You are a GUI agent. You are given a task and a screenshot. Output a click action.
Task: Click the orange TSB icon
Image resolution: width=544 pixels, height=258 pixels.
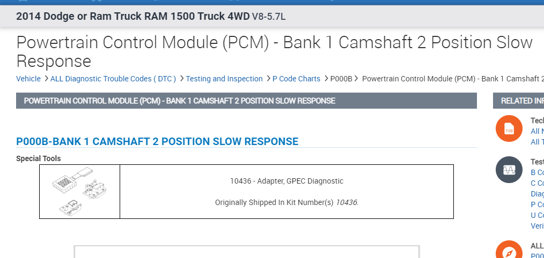pos(509,129)
